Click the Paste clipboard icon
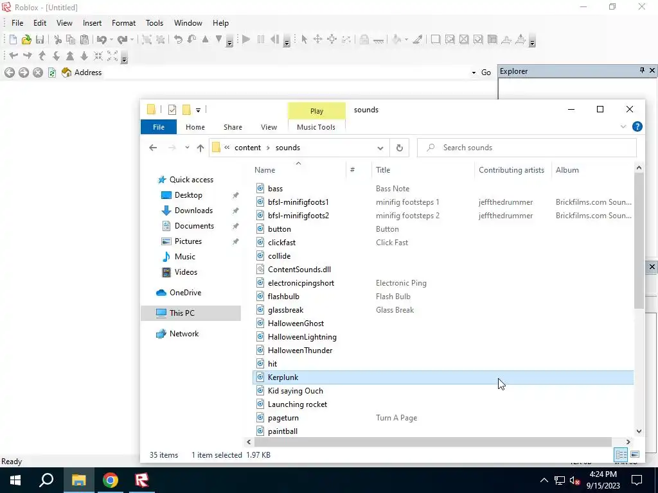The width and height of the screenshot is (658, 493). 84,40
